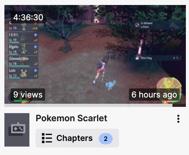The width and height of the screenshot is (189, 155).
Task: Click the minimap in the video thumbnail
Action: click(169, 90)
